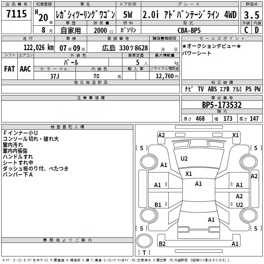Select the vehicle history 自家用
The width and height of the screenshot is (264, 264).
71,30
